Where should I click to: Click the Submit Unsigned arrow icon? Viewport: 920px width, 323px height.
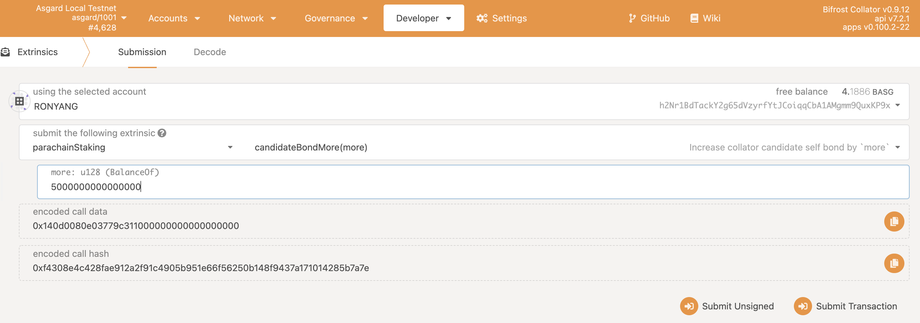pyautogui.click(x=689, y=306)
